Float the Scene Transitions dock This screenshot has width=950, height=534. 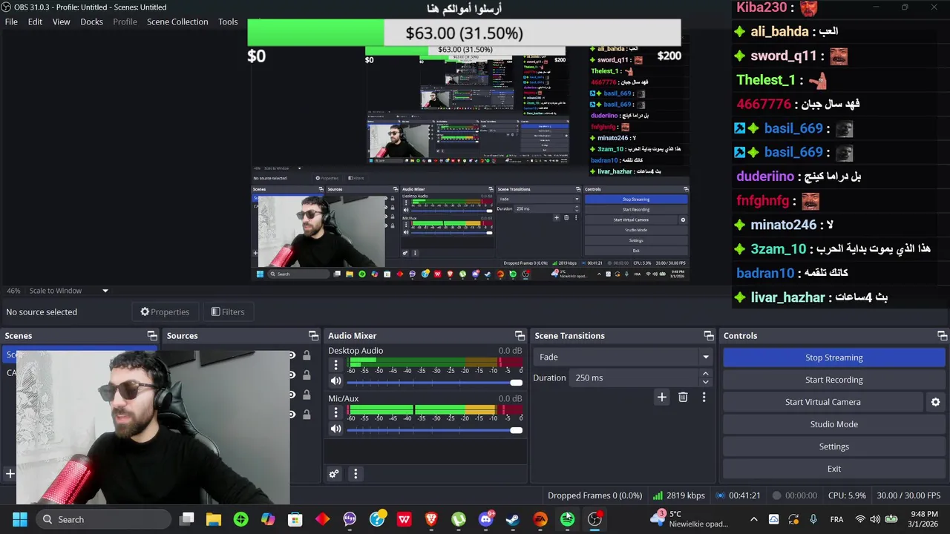click(x=709, y=336)
